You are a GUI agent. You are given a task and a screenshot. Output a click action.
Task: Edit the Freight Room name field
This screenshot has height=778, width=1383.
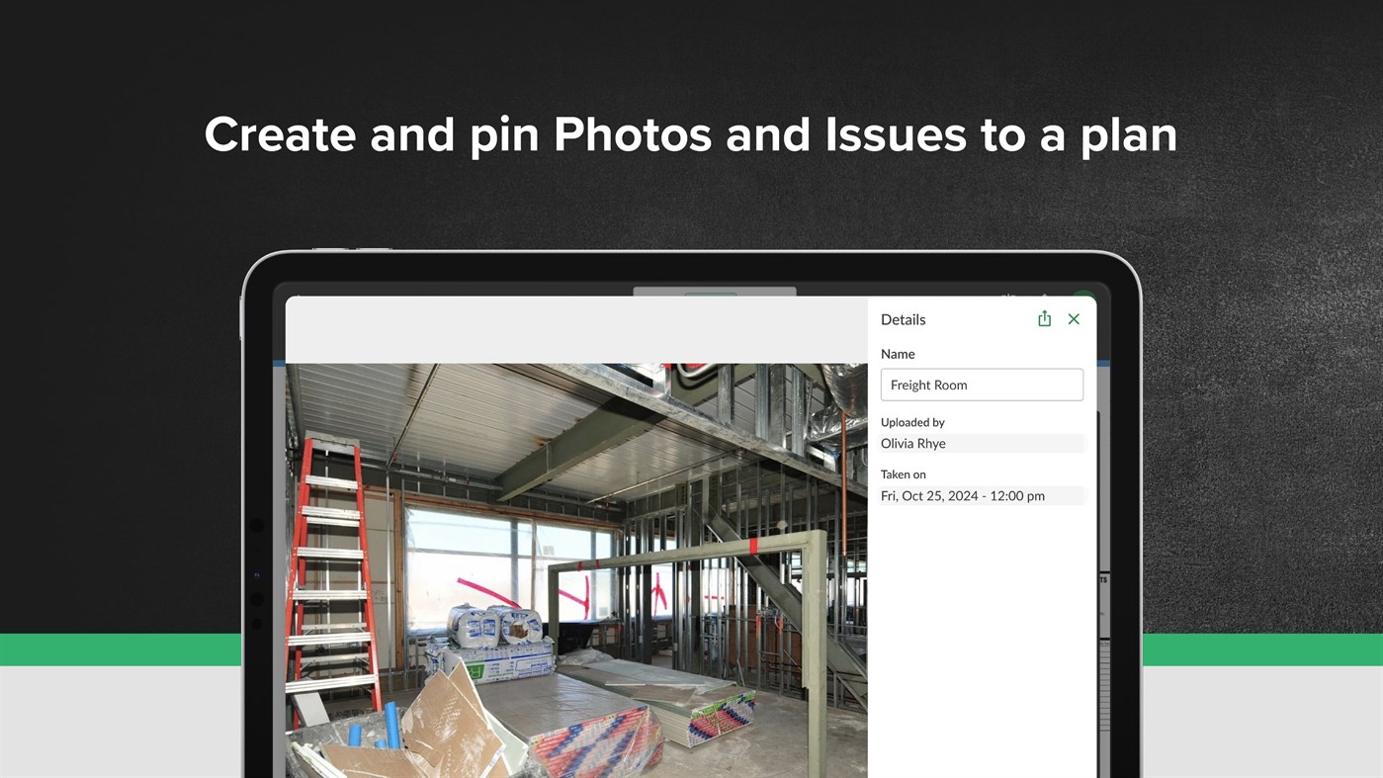[982, 385]
